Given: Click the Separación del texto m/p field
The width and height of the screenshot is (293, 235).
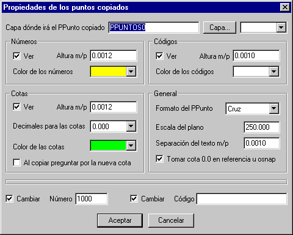Looking at the screenshot, I should point(262,143).
